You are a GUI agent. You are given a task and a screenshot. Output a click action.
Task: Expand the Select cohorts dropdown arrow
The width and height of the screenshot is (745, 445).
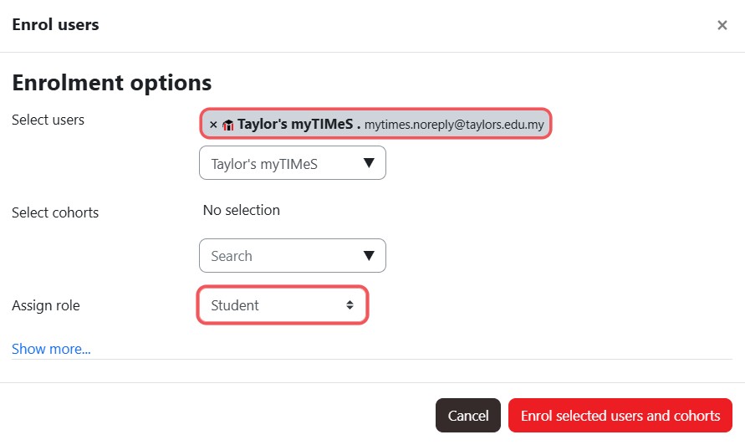pos(369,256)
